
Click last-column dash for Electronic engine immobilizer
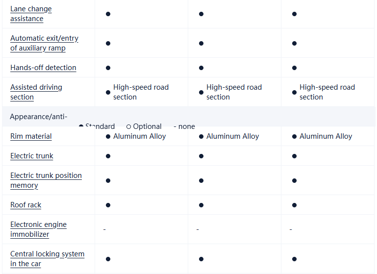[291, 229]
